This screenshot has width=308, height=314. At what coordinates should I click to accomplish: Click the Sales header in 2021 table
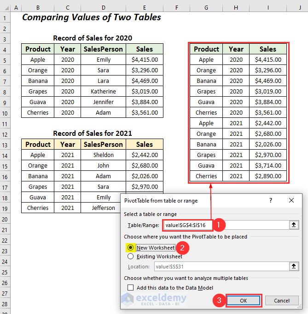click(145, 144)
